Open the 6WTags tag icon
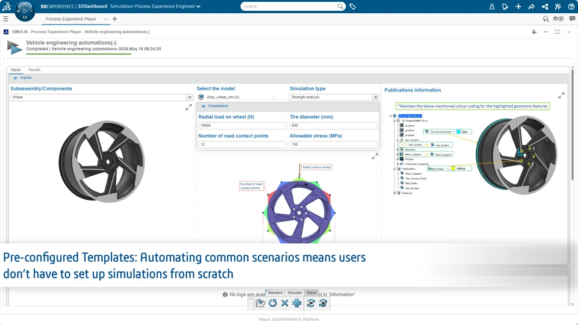Viewport: 578px width, 325px height. point(353,6)
